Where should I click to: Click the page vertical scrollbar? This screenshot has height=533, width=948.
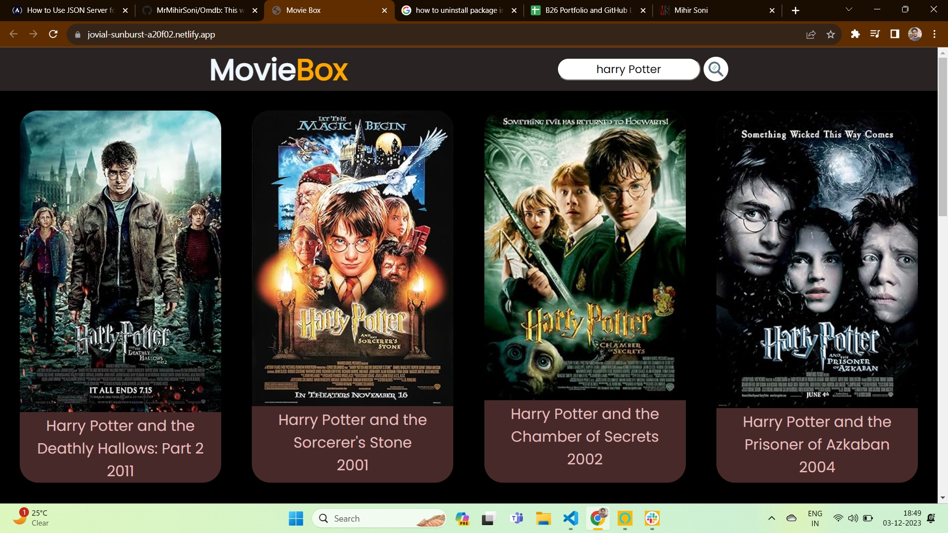[943, 137]
